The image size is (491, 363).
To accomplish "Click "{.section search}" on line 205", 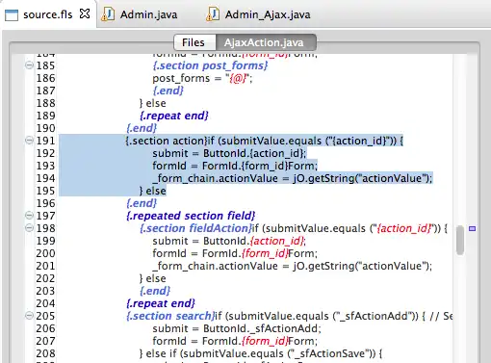I will coord(170,316).
